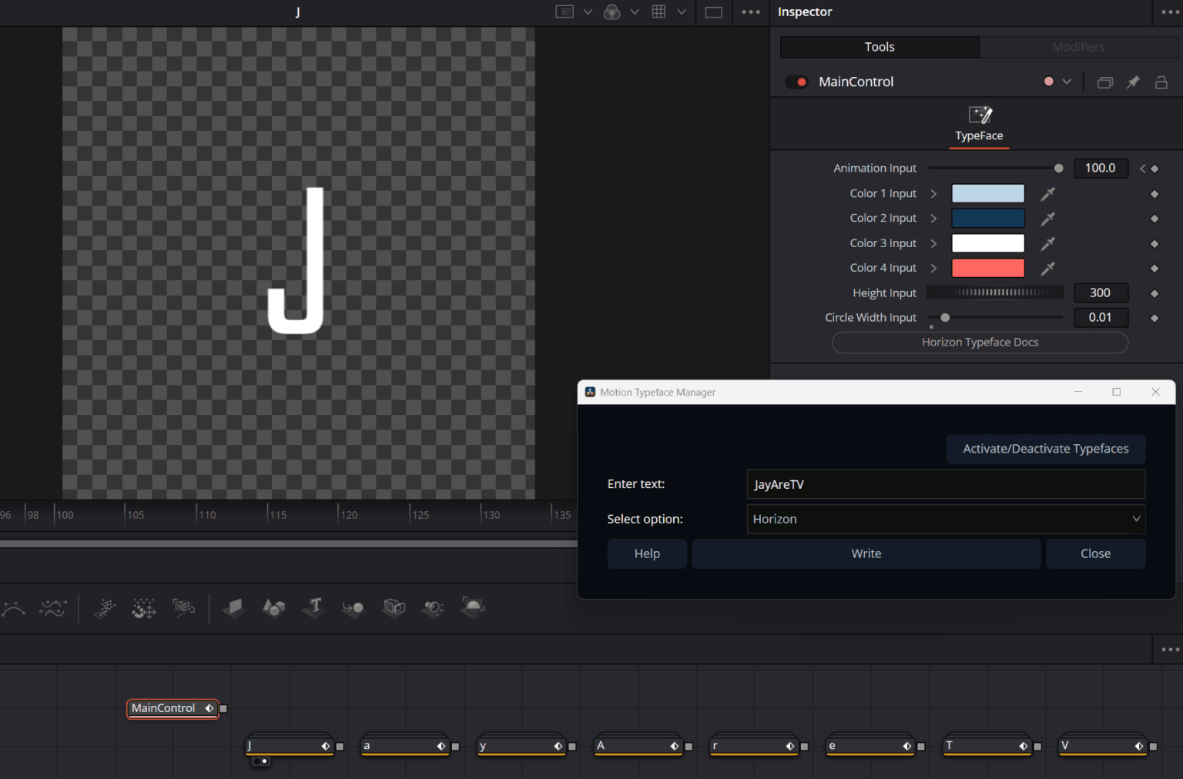Pick Color 2 Input with eyedropper
Viewport: 1183px width, 779px height.
tap(1047, 219)
